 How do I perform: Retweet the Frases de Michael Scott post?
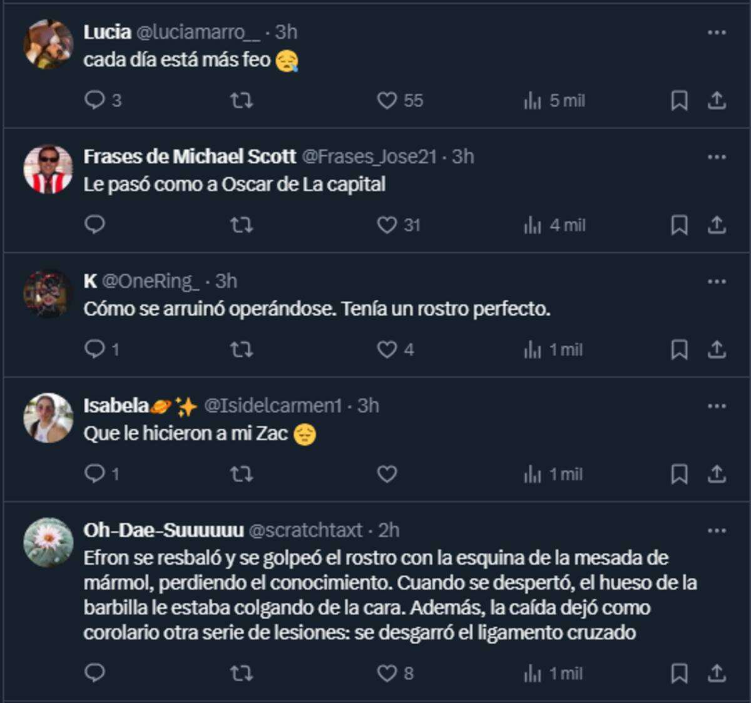click(242, 225)
